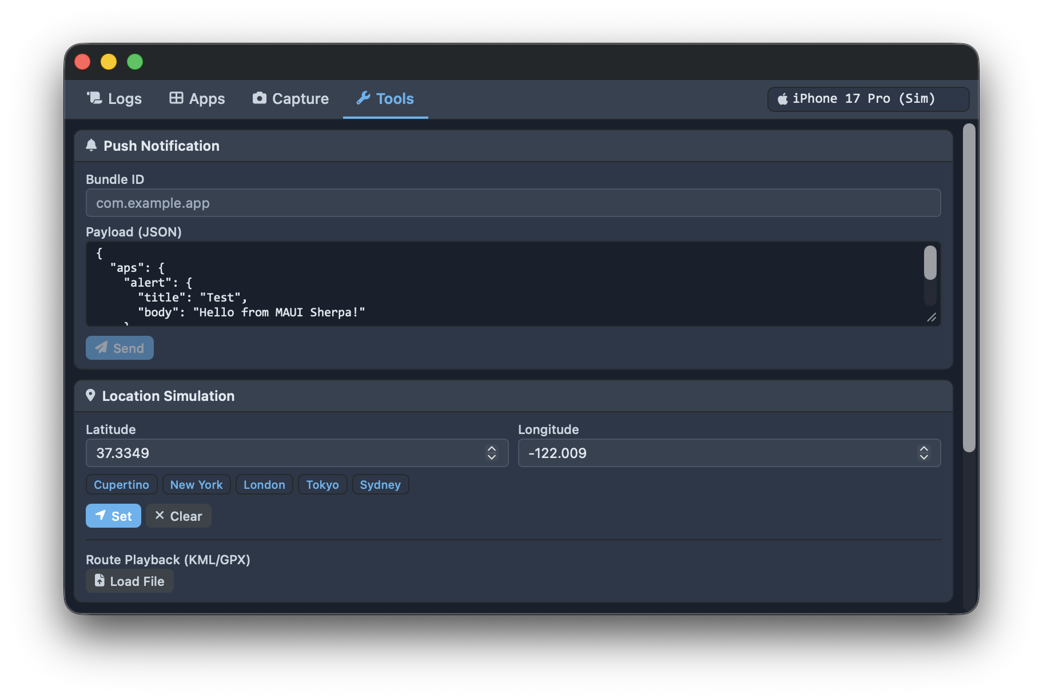Viewport: 1043px width, 699px height.
Task: Go to the Capture tab
Action: pyautogui.click(x=290, y=99)
